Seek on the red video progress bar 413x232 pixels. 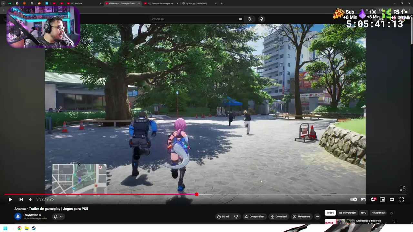click(100, 194)
